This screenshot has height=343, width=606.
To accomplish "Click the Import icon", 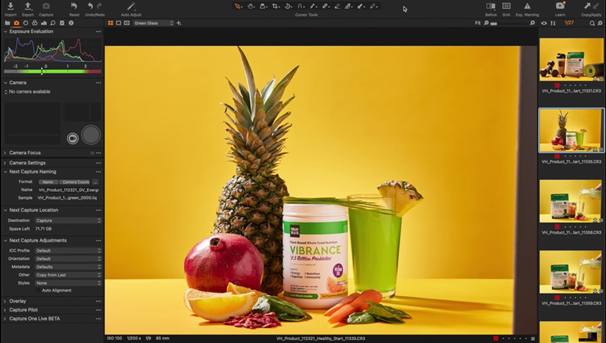I will tap(10, 6).
